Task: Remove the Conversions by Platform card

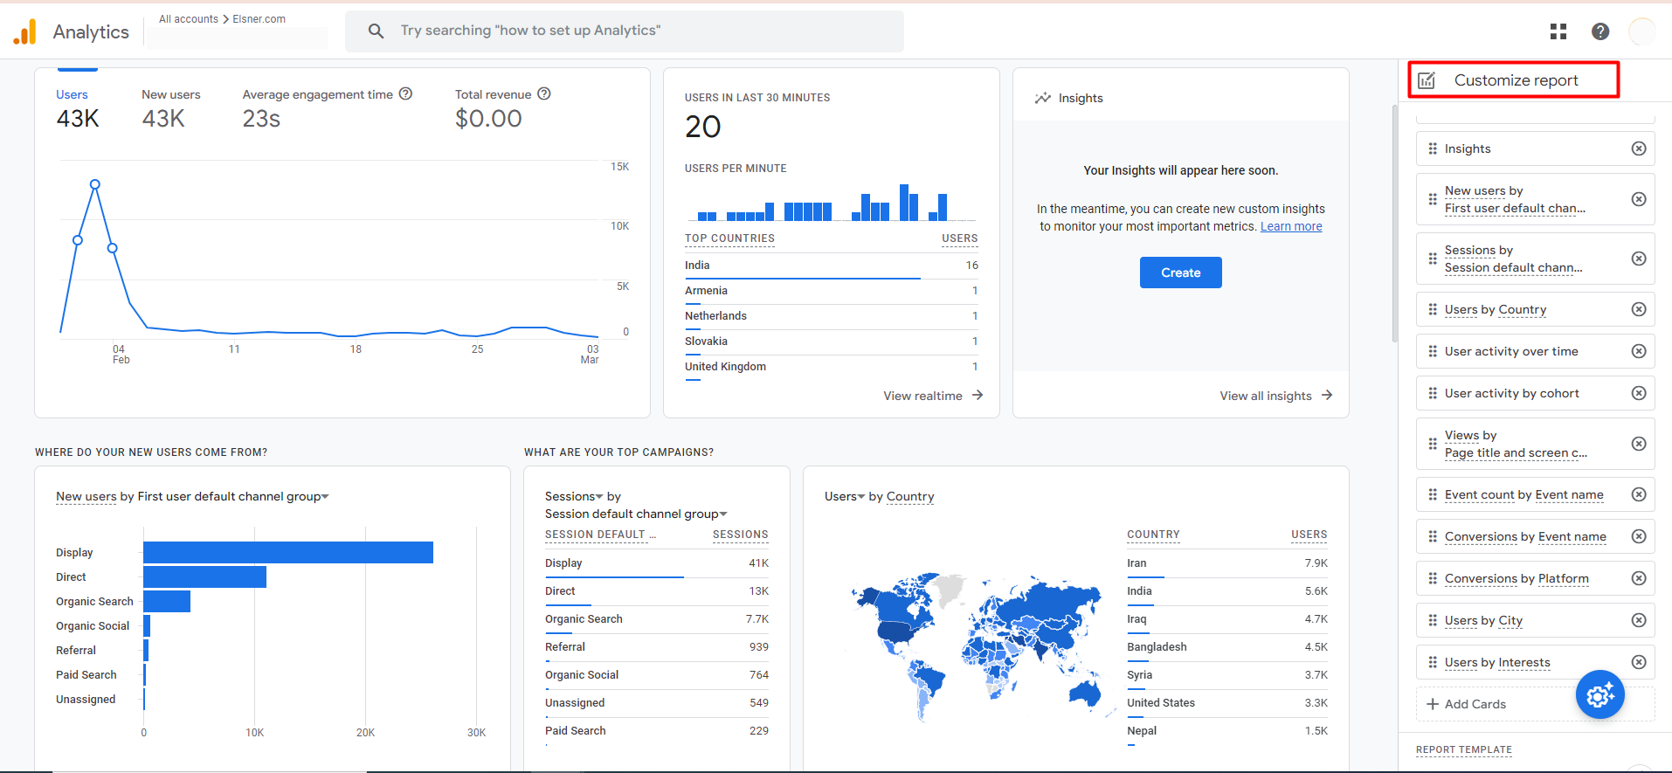Action: coord(1638,578)
